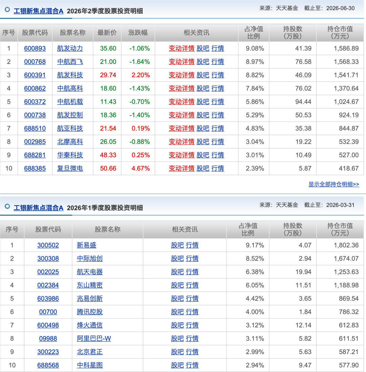Open stock code 000738
The height and width of the screenshot is (372, 366).
click(x=35, y=115)
